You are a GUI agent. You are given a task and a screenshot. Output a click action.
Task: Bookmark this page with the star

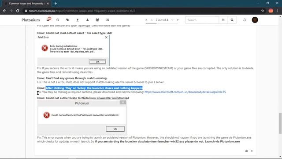[263, 11]
